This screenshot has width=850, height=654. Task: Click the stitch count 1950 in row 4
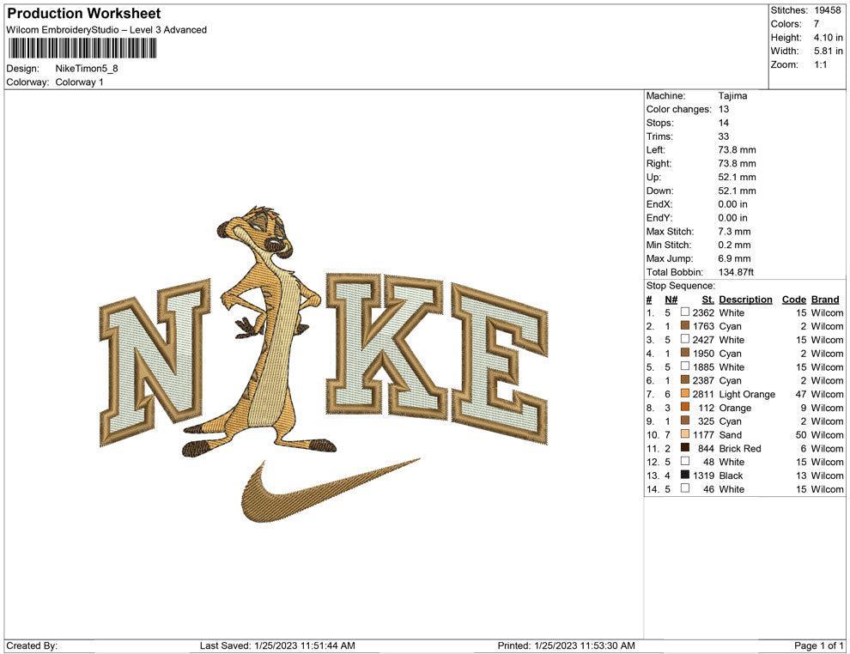(703, 354)
